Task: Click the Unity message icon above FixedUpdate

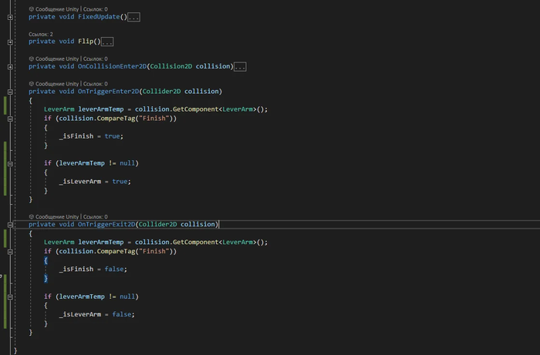Action: point(32,9)
